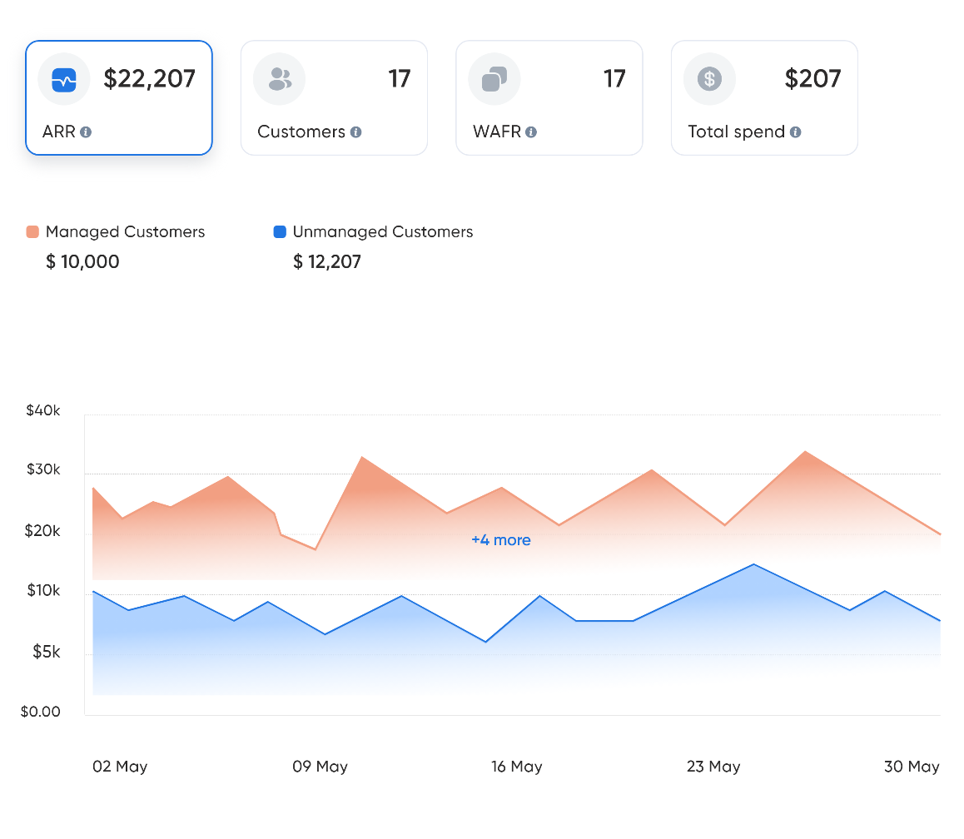Screen dimensions: 964x839
Task: Click the $ 10,000 managed value
Action: point(83,262)
